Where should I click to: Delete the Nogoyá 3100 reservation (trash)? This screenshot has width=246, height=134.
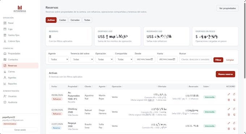click(x=229, y=129)
